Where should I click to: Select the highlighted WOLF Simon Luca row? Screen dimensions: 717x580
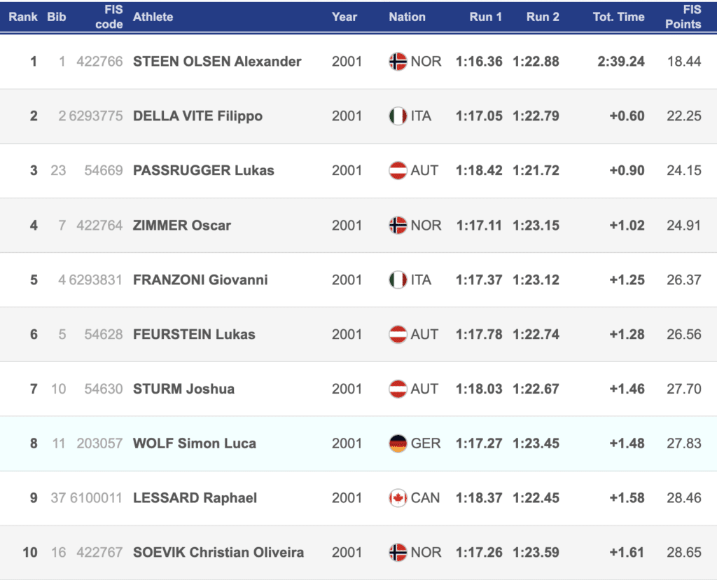click(358, 443)
